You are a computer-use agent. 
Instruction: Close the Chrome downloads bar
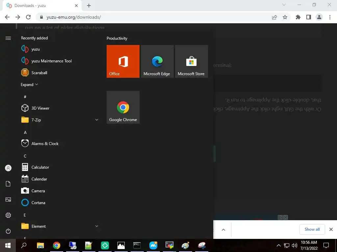(331, 229)
